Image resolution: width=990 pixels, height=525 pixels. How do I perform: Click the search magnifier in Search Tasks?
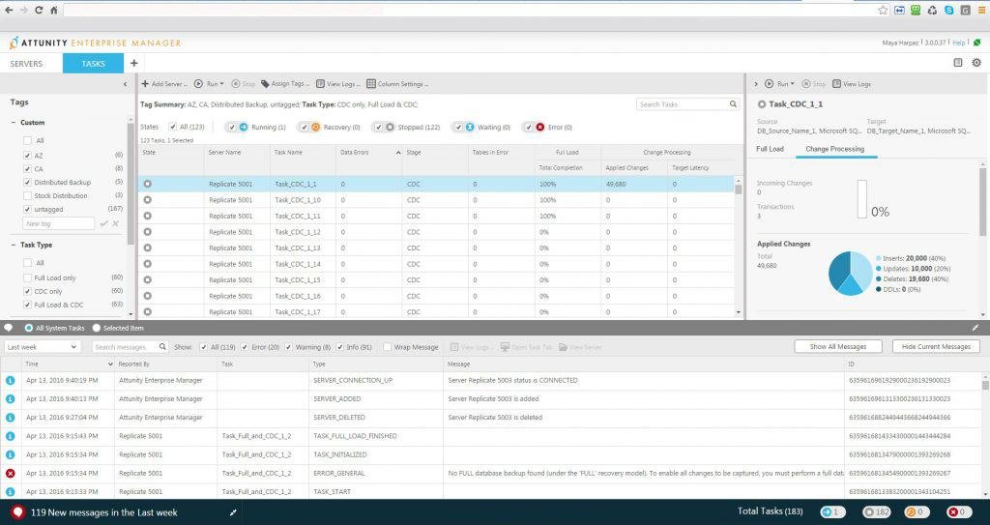[x=733, y=104]
